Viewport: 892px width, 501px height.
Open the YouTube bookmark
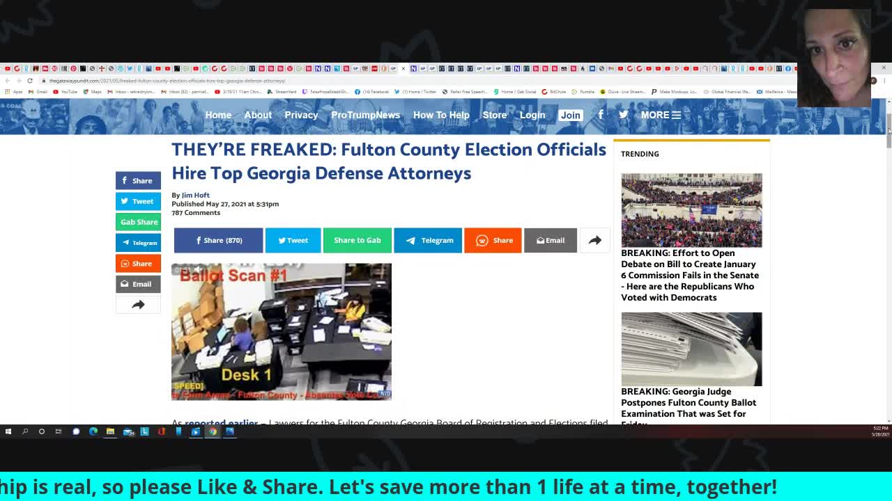click(65, 92)
